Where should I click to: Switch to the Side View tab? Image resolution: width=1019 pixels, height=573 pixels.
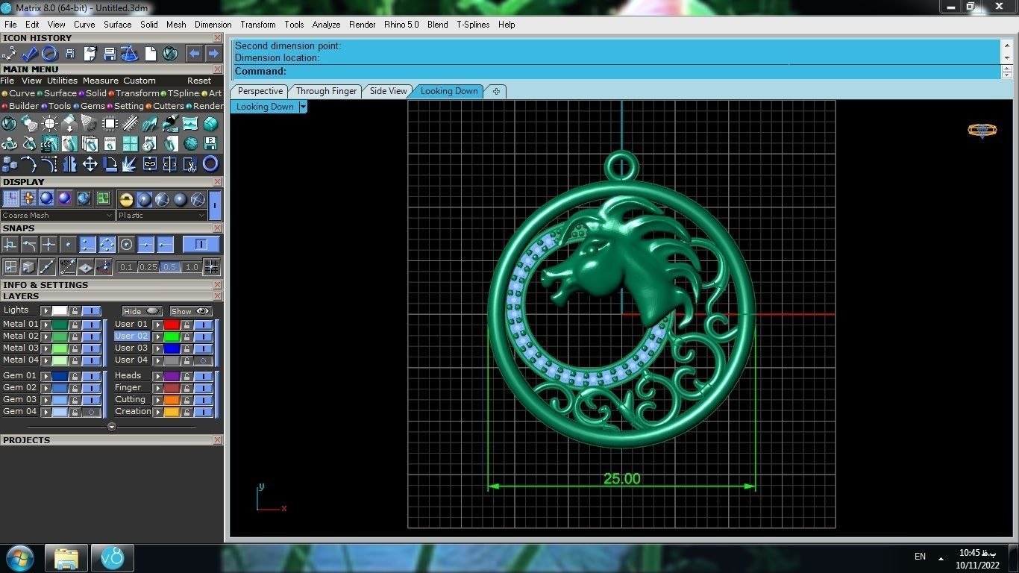pyautogui.click(x=389, y=91)
